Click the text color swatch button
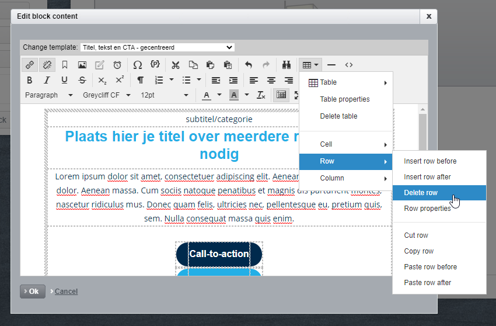 coord(206,95)
